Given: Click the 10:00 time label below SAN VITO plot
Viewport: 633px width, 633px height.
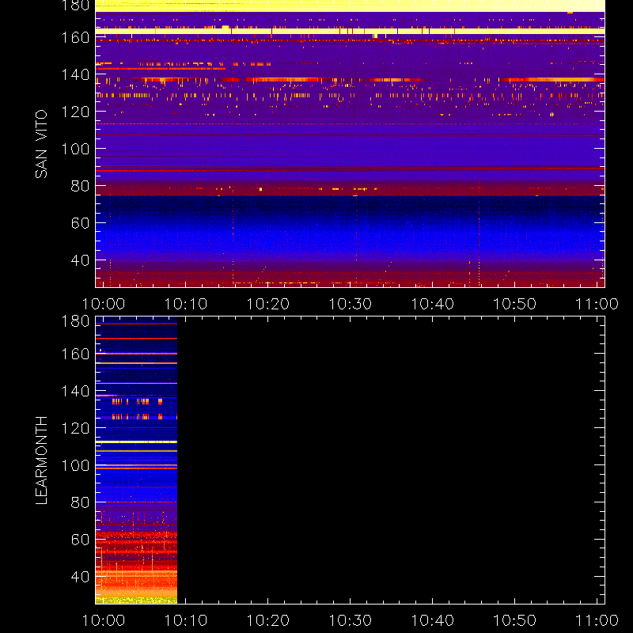Looking at the screenshot, I should click(104, 304).
